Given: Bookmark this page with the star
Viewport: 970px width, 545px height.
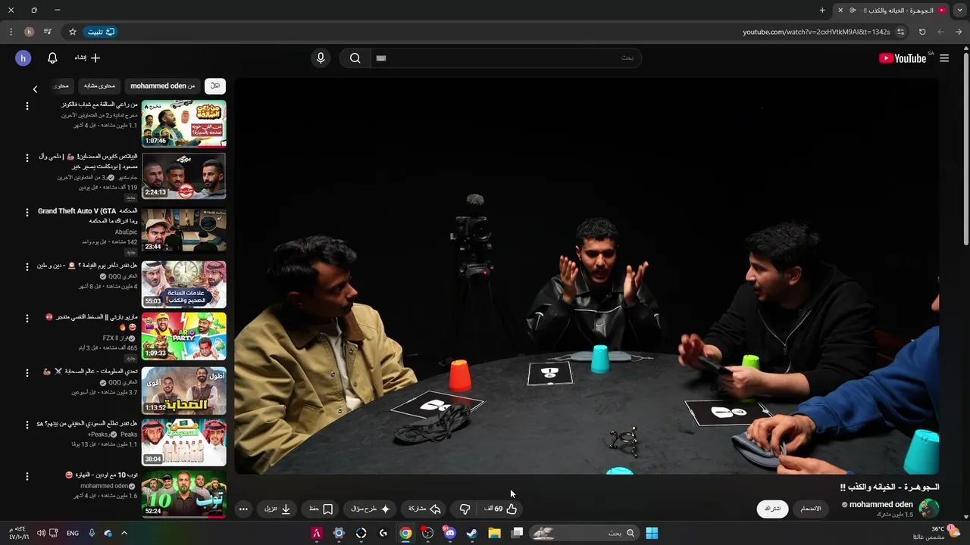Looking at the screenshot, I should pyautogui.click(x=73, y=32).
